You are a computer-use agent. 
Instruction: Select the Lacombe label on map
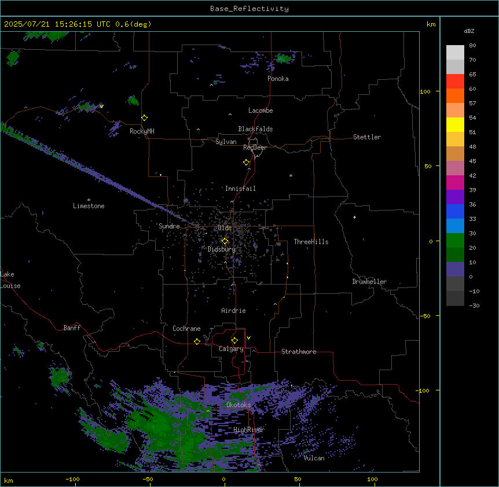coord(260,110)
